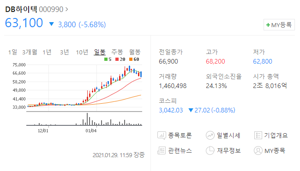The width and height of the screenshot is (300, 171).
Task: Open the 관련뉴스 newspaper icon
Action: 162,151
